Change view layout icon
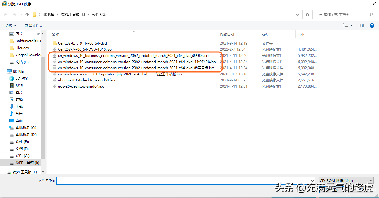This screenshot has height=198, width=379. click(x=345, y=26)
